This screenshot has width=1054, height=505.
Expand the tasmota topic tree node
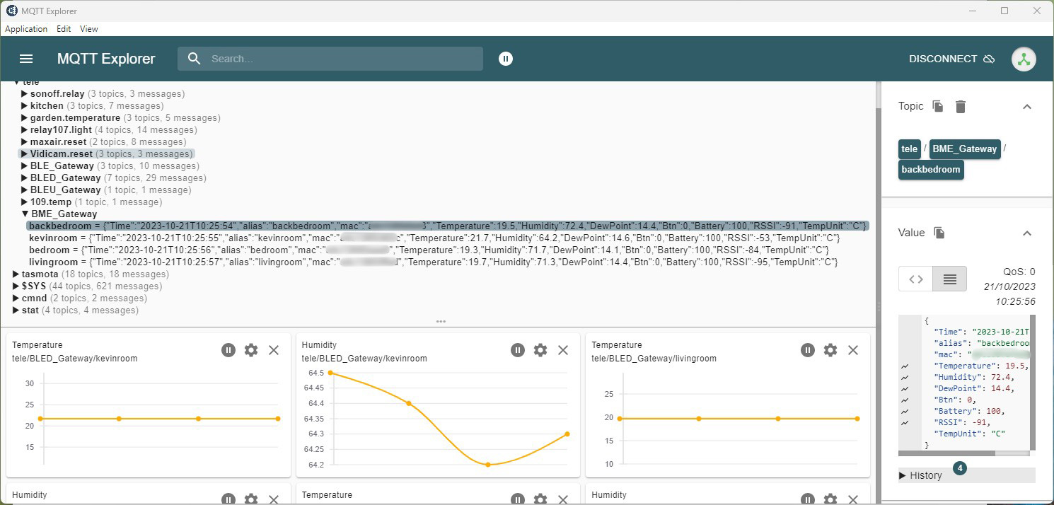[17, 274]
